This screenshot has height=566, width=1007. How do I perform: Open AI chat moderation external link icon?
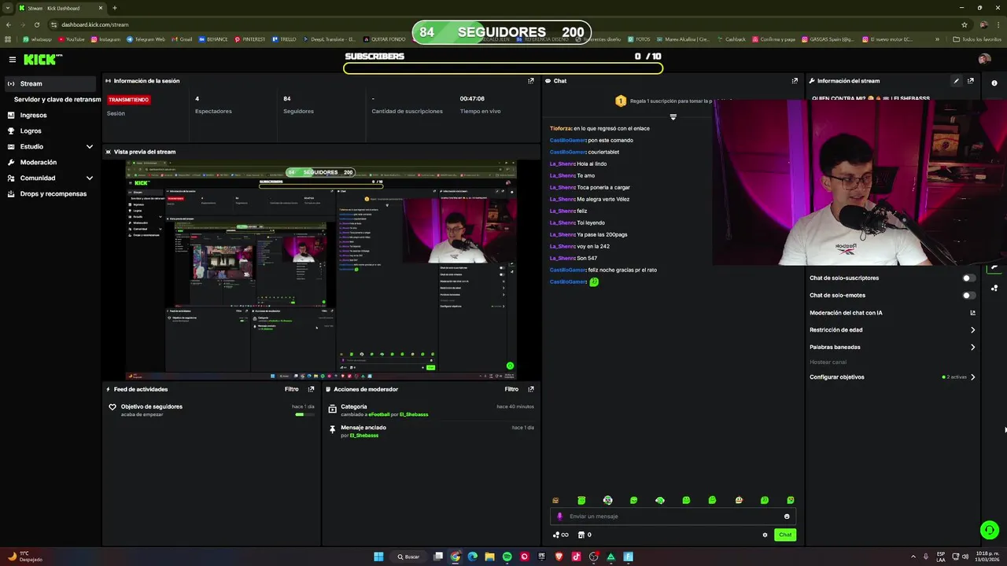point(973,313)
